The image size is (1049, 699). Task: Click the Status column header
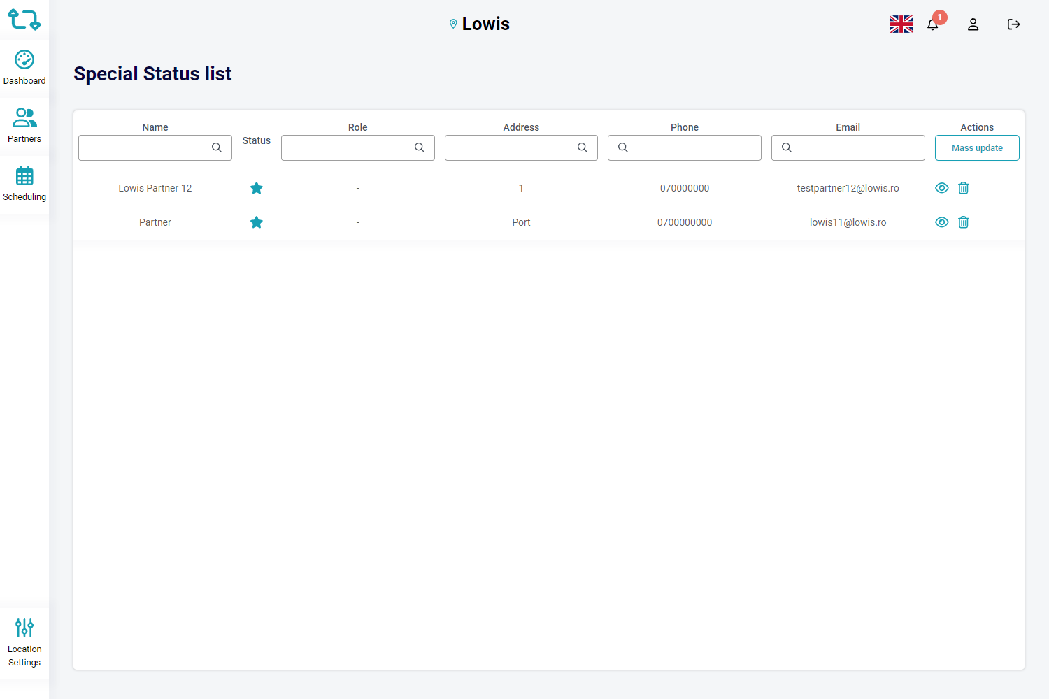(x=257, y=140)
